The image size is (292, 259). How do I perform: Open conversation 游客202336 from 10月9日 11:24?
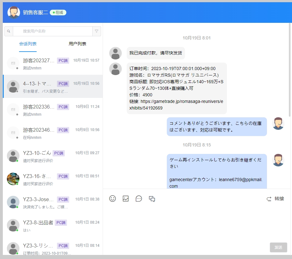tap(53, 109)
